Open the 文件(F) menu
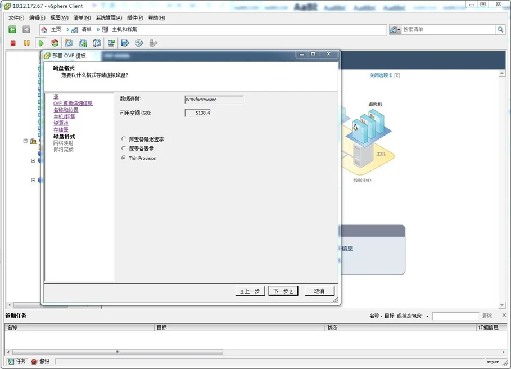The width and height of the screenshot is (511, 369). click(16, 17)
